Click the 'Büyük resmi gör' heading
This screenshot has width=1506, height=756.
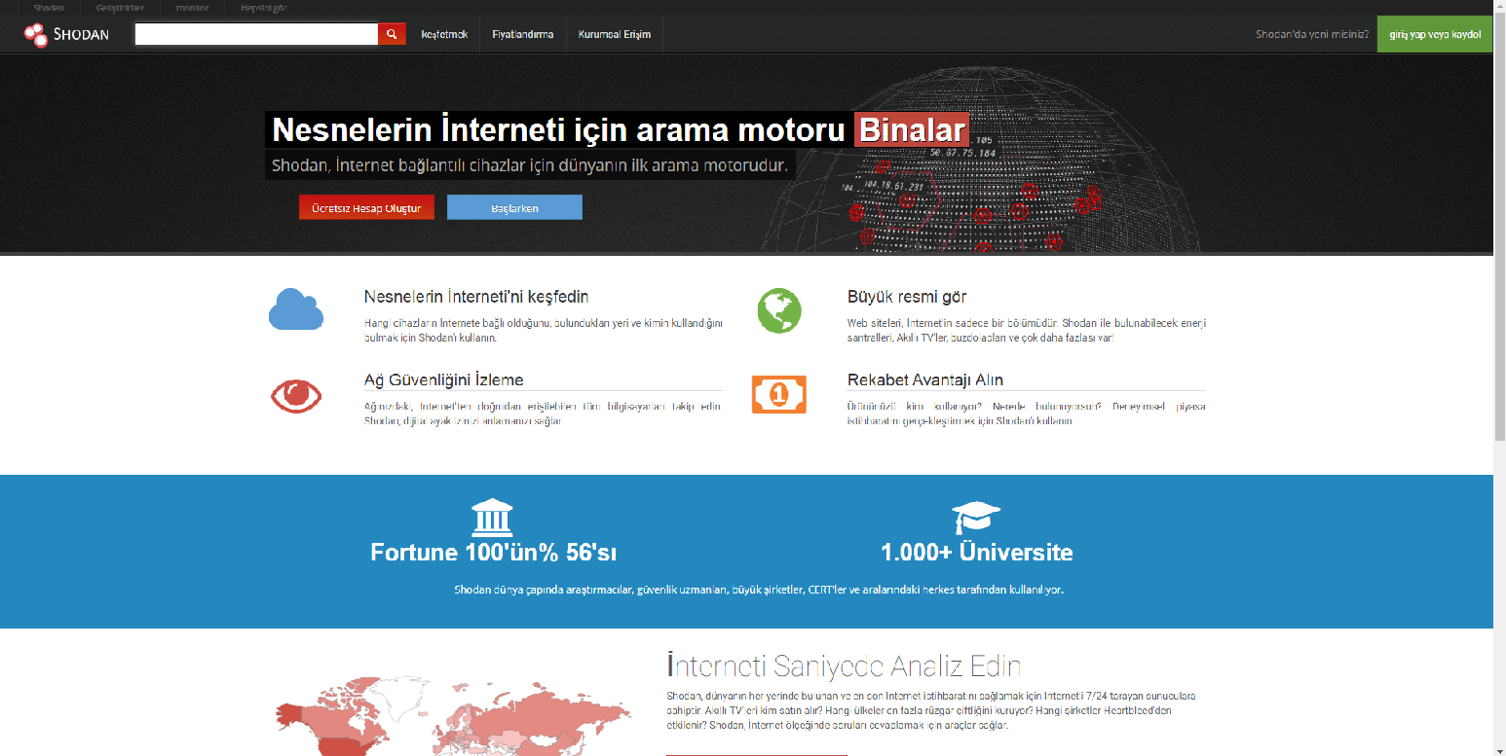907,297
